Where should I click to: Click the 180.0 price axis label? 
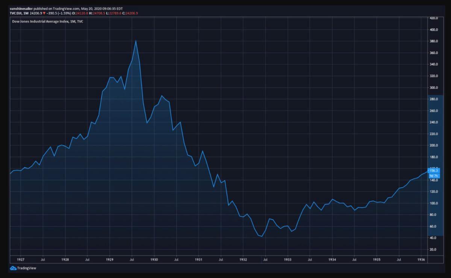[434, 157]
